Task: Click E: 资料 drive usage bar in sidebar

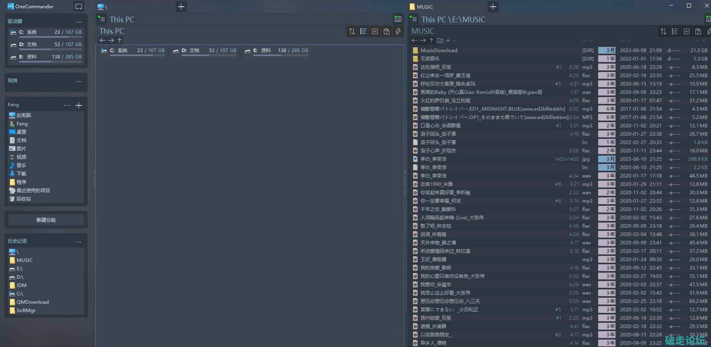Action: [x=50, y=62]
